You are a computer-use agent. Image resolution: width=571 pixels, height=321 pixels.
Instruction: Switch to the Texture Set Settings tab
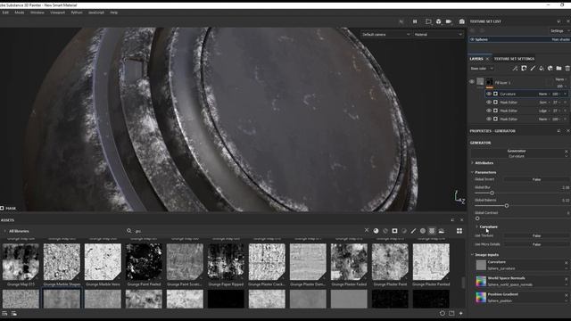click(514, 59)
